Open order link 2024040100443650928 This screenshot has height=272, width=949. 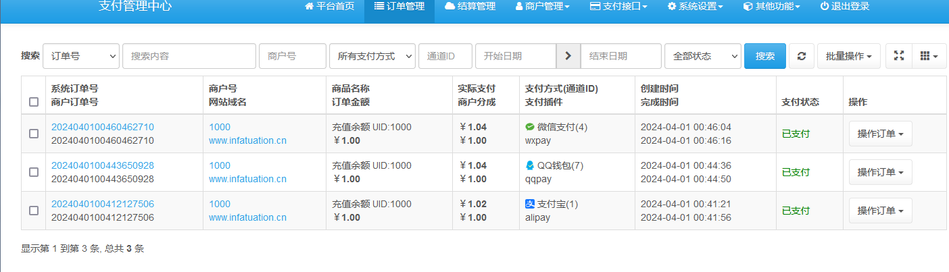point(103,165)
